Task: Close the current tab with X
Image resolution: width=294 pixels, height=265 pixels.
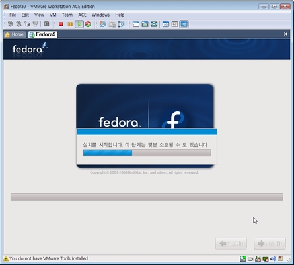Action: pyautogui.click(x=285, y=34)
